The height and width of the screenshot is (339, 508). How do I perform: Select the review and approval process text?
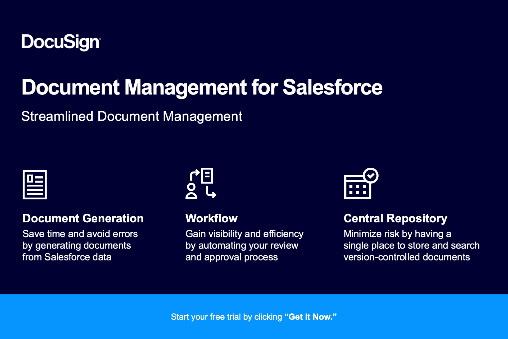pos(244,246)
